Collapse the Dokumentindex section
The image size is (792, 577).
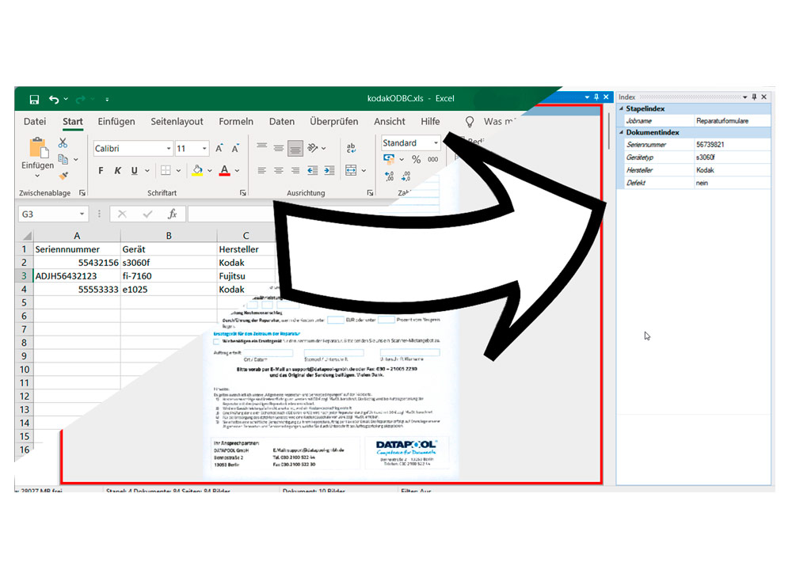pos(621,133)
